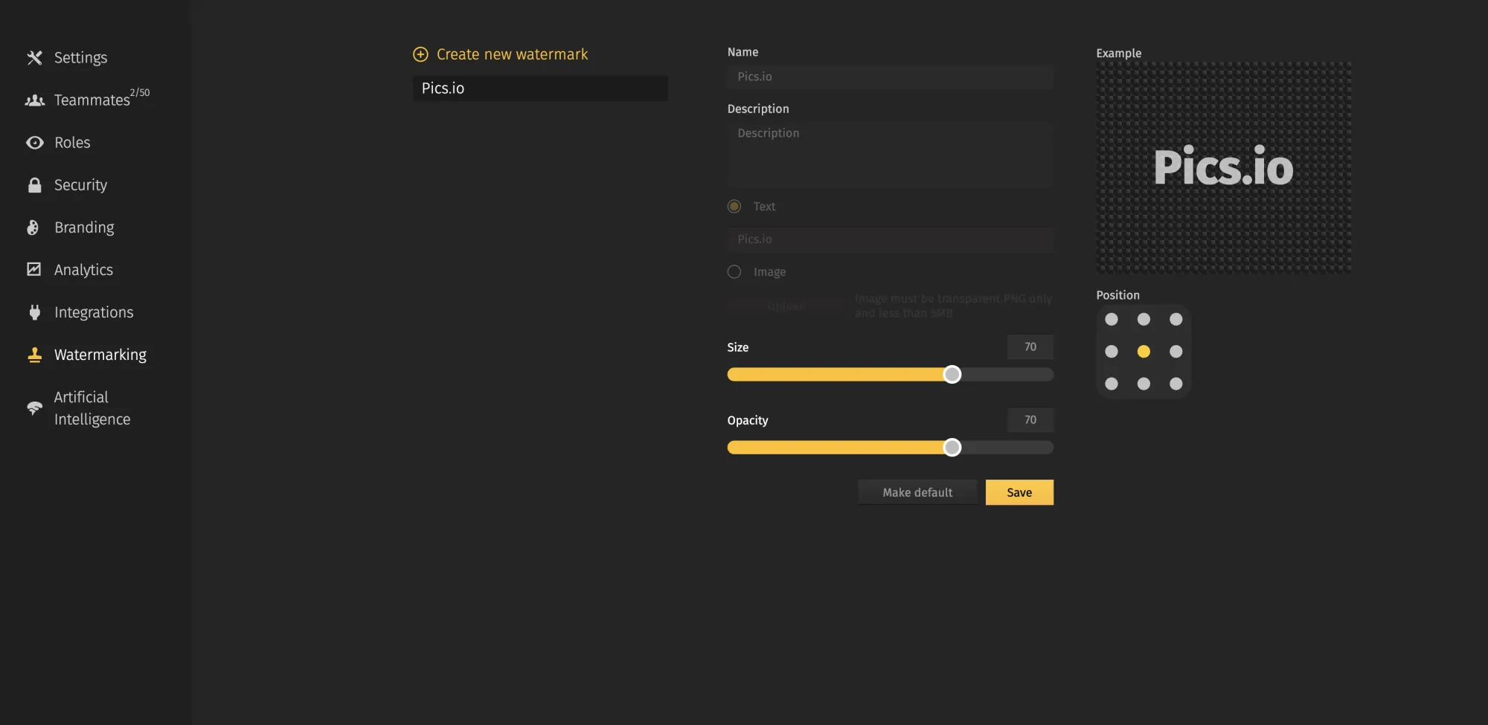Click the Integrations plug icon
This screenshot has height=725, width=1488.
[34, 312]
